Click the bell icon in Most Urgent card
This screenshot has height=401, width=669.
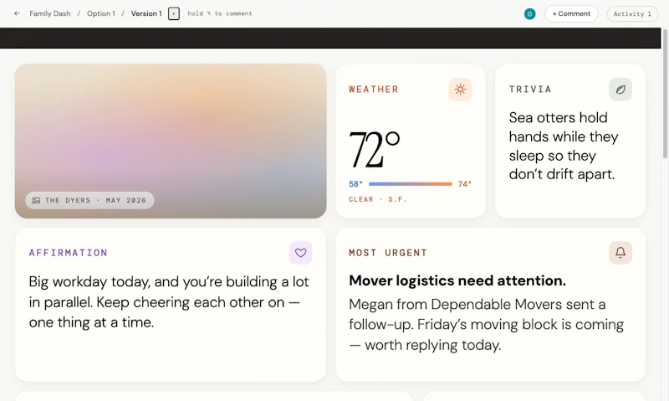620,253
